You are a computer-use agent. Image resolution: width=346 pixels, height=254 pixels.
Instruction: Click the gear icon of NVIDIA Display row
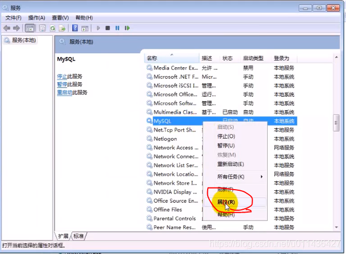[x=149, y=191]
